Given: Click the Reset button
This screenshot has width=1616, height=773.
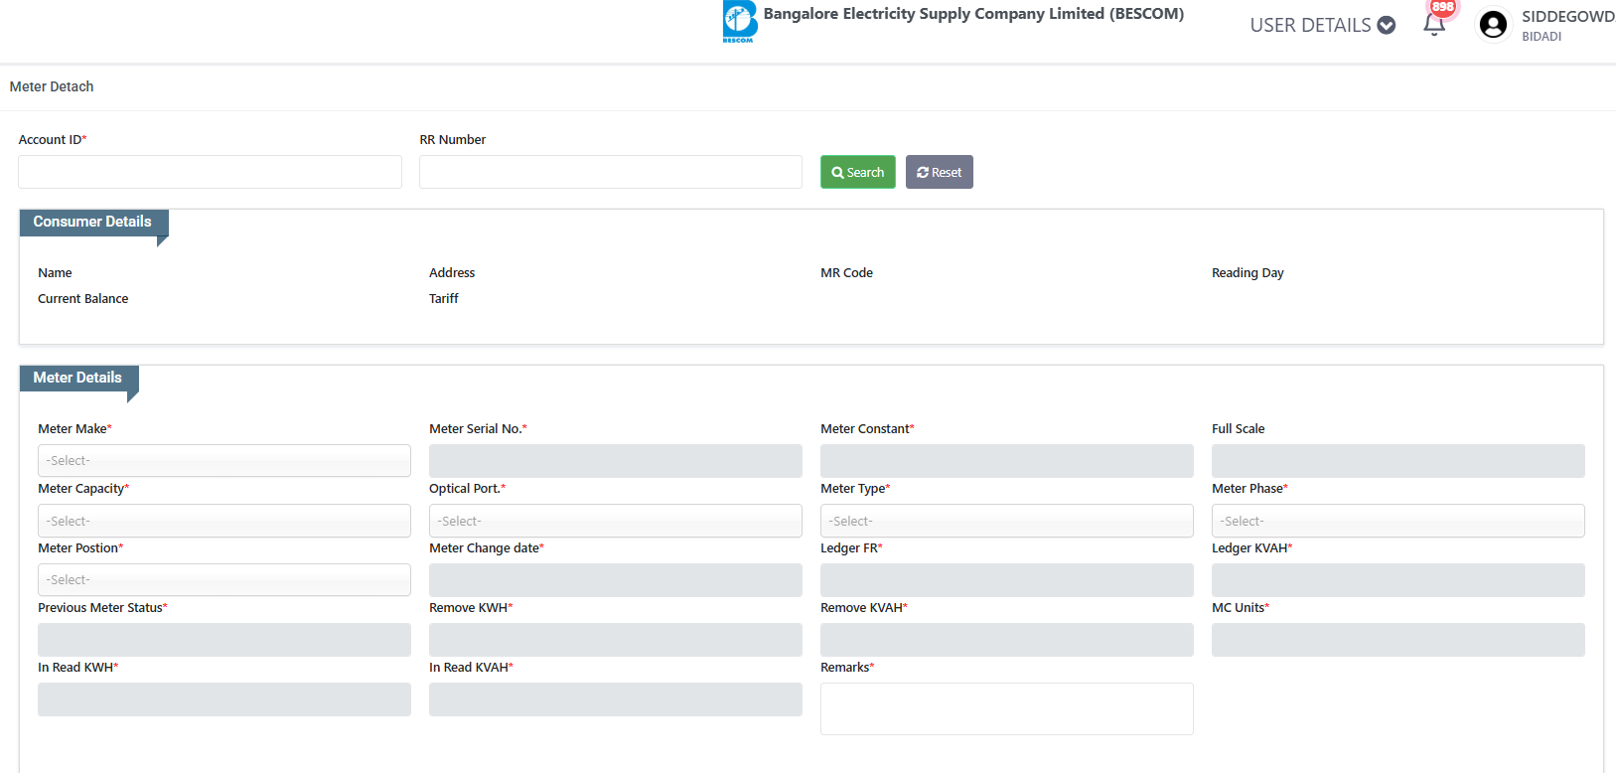Looking at the screenshot, I should [940, 172].
